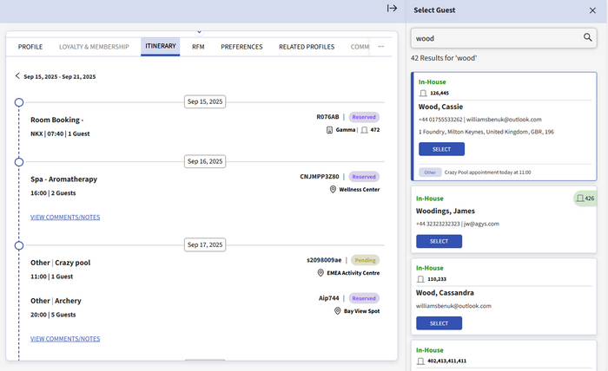This screenshot has height=371, width=608.
Task: Switch to the Preferences tab
Action: coord(241,47)
